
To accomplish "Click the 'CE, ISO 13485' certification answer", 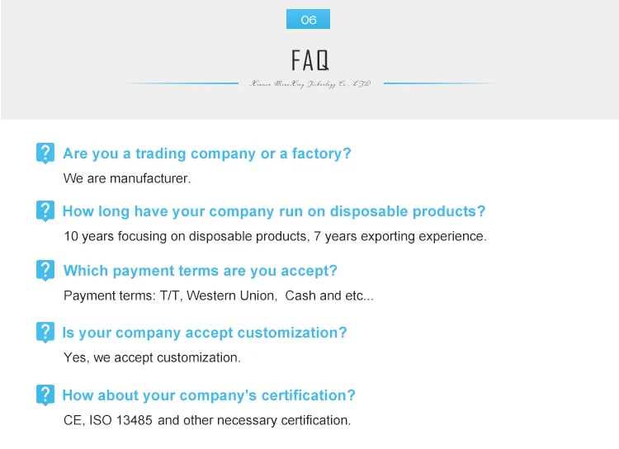I will 207,420.
